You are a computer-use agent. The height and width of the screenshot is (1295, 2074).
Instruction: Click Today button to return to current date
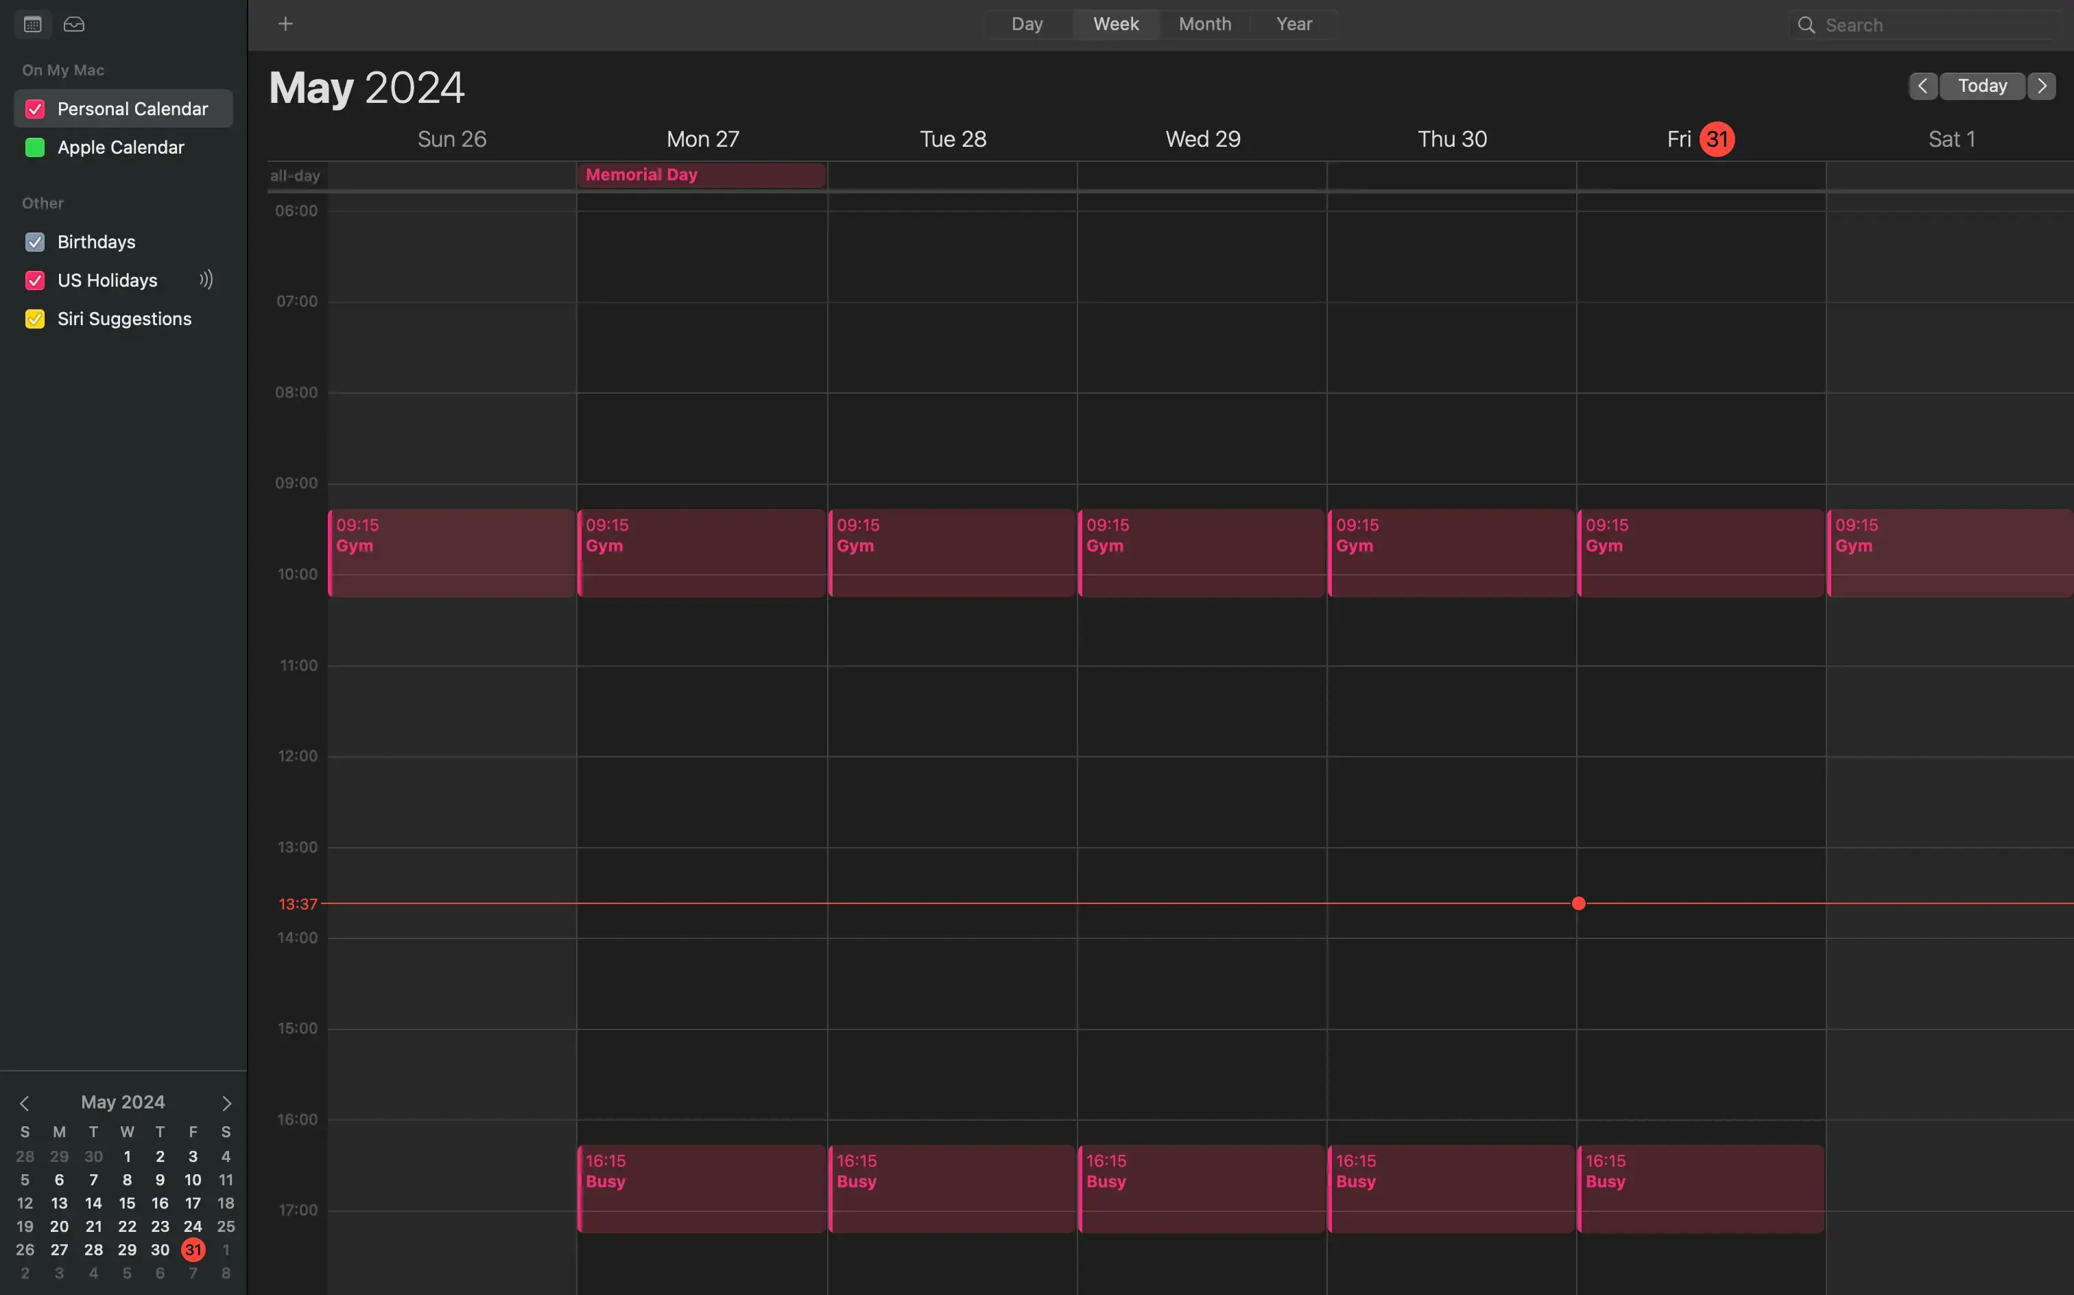pyautogui.click(x=1983, y=86)
